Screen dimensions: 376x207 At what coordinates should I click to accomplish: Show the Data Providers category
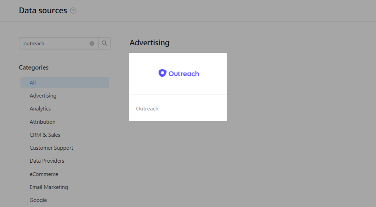coord(47,161)
